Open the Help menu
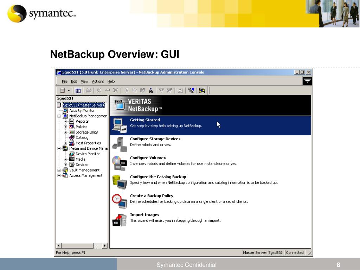The image size is (360, 270). point(111,82)
